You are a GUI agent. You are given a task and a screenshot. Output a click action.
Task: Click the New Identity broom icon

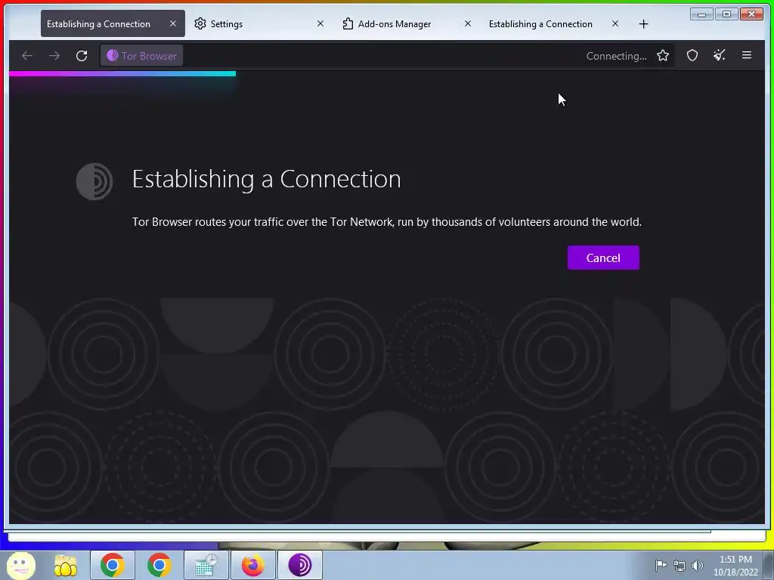point(720,56)
